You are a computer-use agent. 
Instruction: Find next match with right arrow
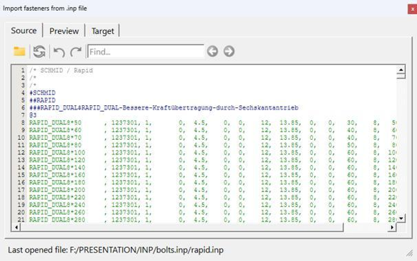(x=229, y=51)
